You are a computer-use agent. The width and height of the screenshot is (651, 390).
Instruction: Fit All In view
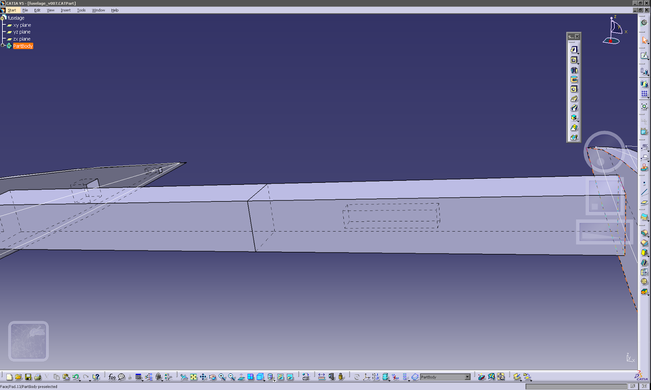click(194, 377)
